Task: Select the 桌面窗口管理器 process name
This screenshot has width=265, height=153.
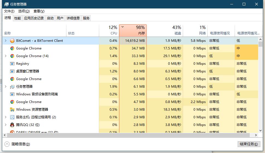Action: coord(28,71)
